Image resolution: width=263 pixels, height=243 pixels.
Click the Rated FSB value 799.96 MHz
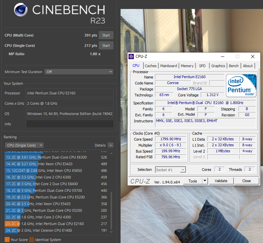click(x=171, y=157)
